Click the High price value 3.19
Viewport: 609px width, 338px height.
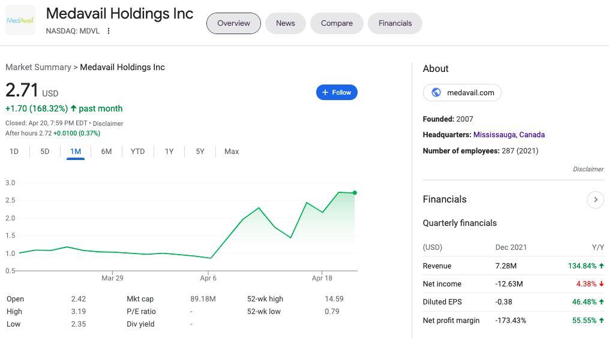pyautogui.click(x=79, y=311)
